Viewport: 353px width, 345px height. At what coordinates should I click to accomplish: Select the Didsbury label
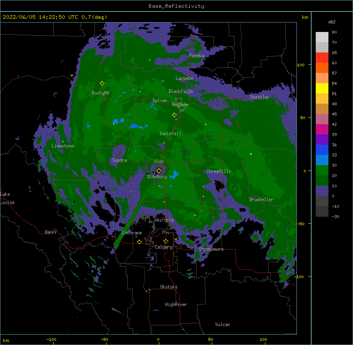pyautogui.click(x=157, y=177)
